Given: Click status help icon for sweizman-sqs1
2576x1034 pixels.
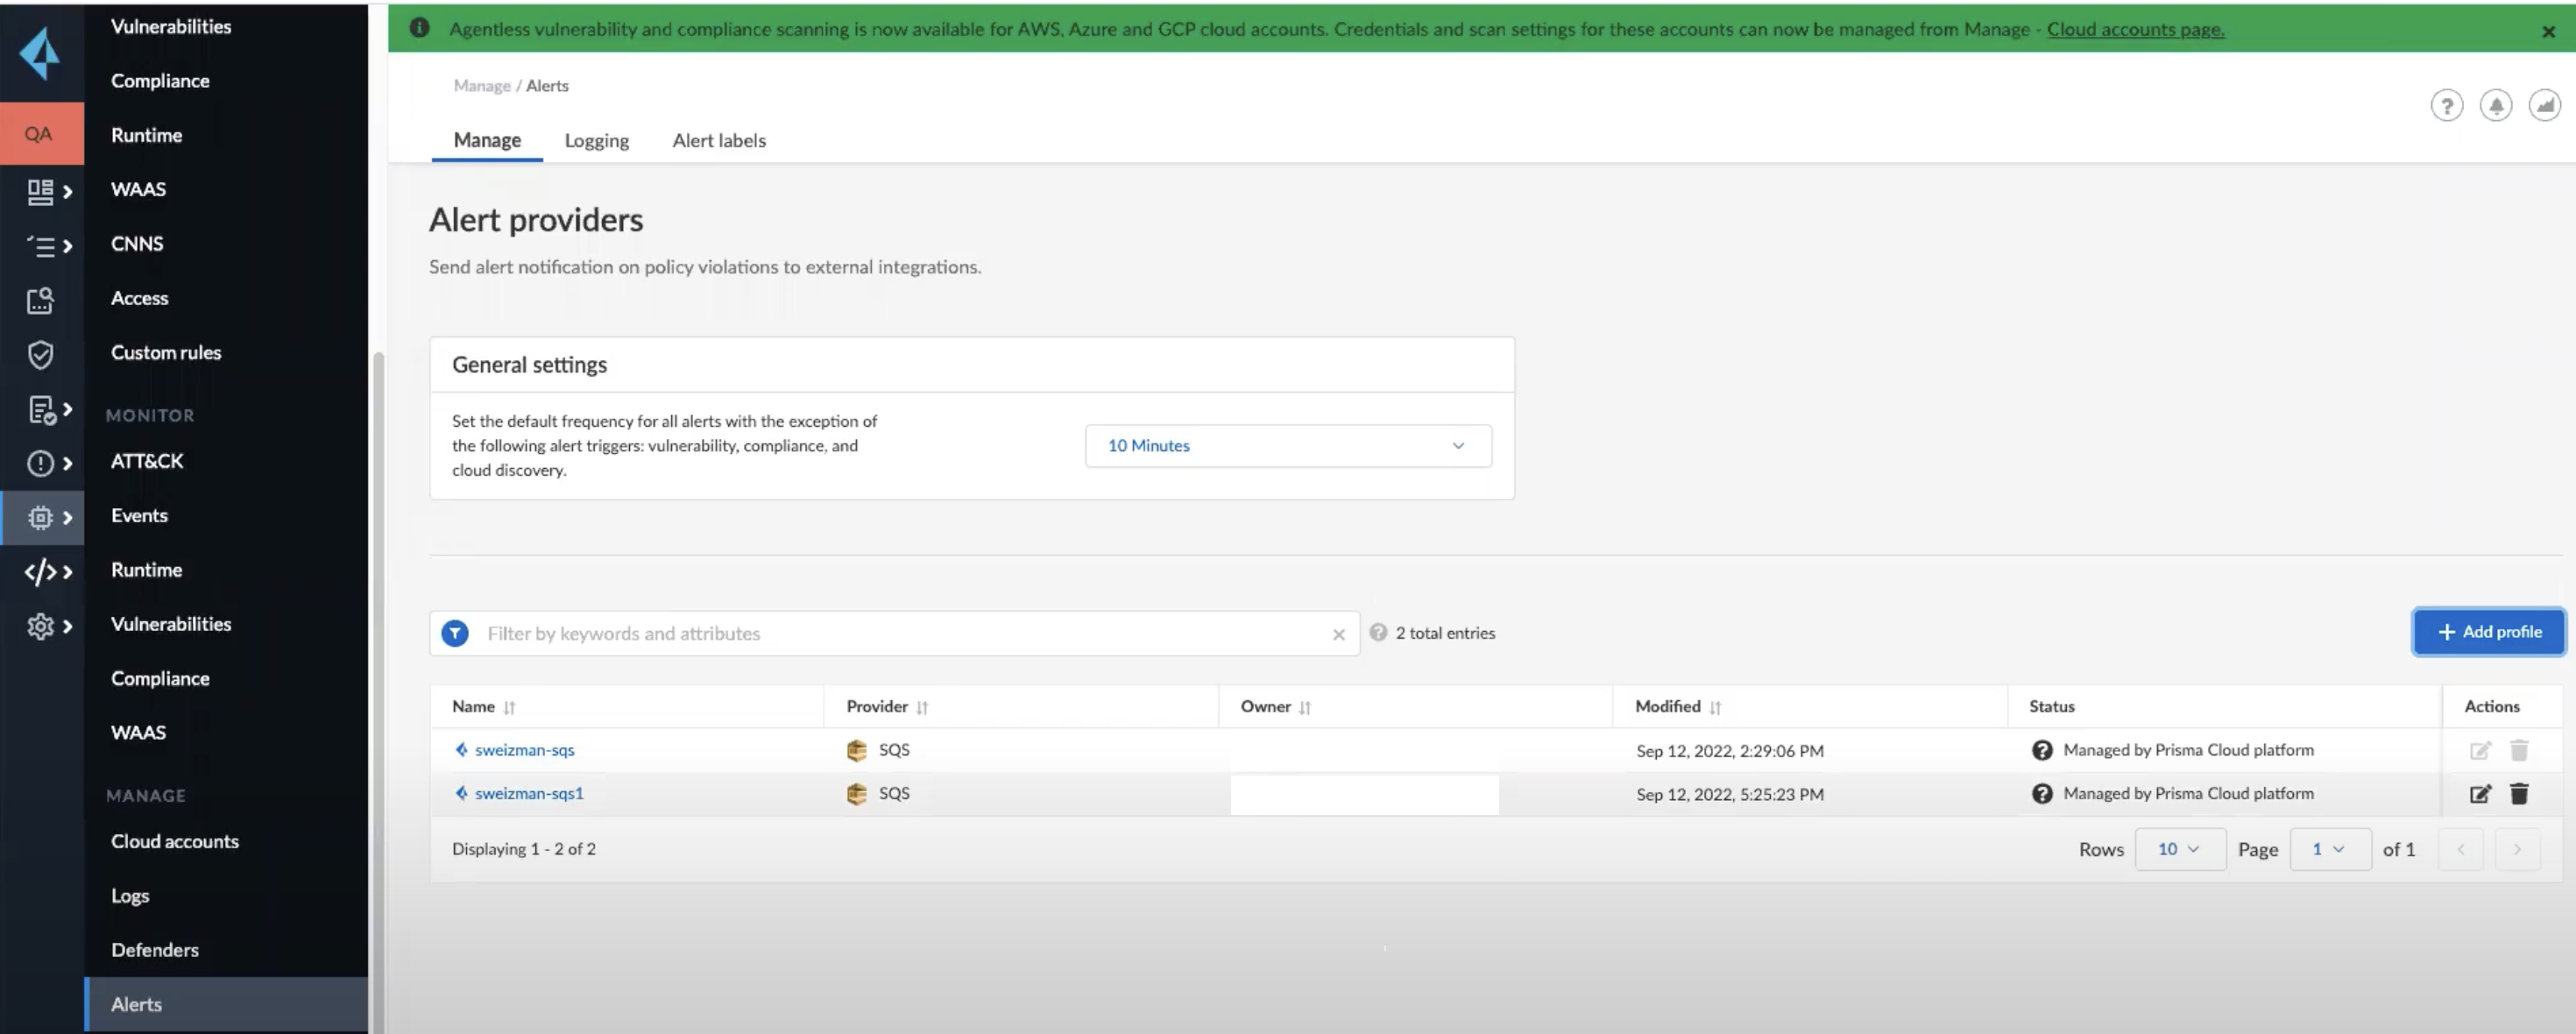Looking at the screenshot, I should [2041, 793].
